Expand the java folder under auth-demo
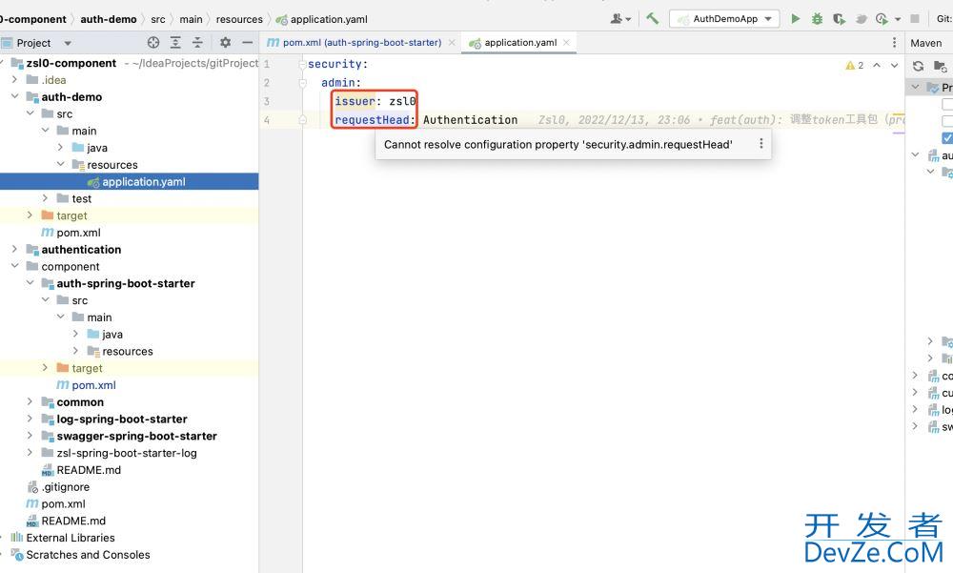The height and width of the screenshot is (573, 953). [x=60, y=147]
